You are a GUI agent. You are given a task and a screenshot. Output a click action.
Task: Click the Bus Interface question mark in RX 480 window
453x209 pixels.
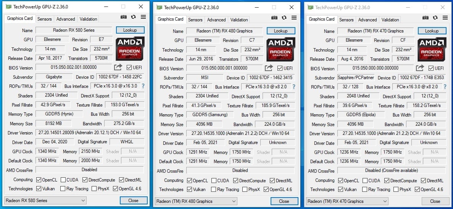point(294,87)
